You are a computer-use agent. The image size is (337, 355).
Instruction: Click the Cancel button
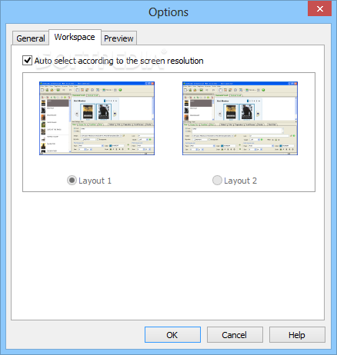pos(235,335)
